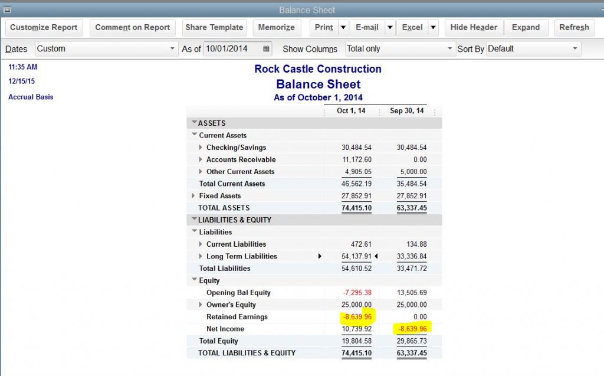Viewport: 604px width, 376px height.
Task: Click the Print dropdown arrow
Action: click(x=343, y=28)
